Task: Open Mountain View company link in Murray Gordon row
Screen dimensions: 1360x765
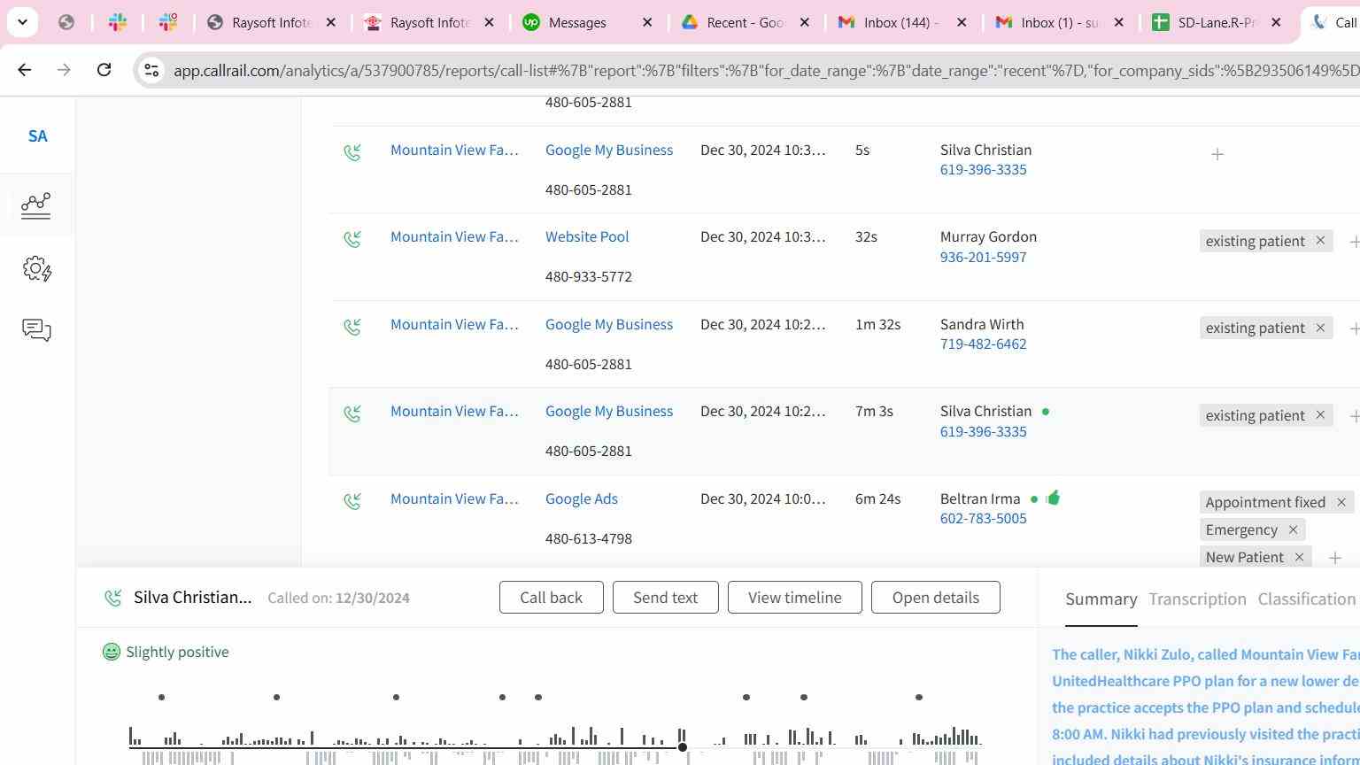Action: 454,236
